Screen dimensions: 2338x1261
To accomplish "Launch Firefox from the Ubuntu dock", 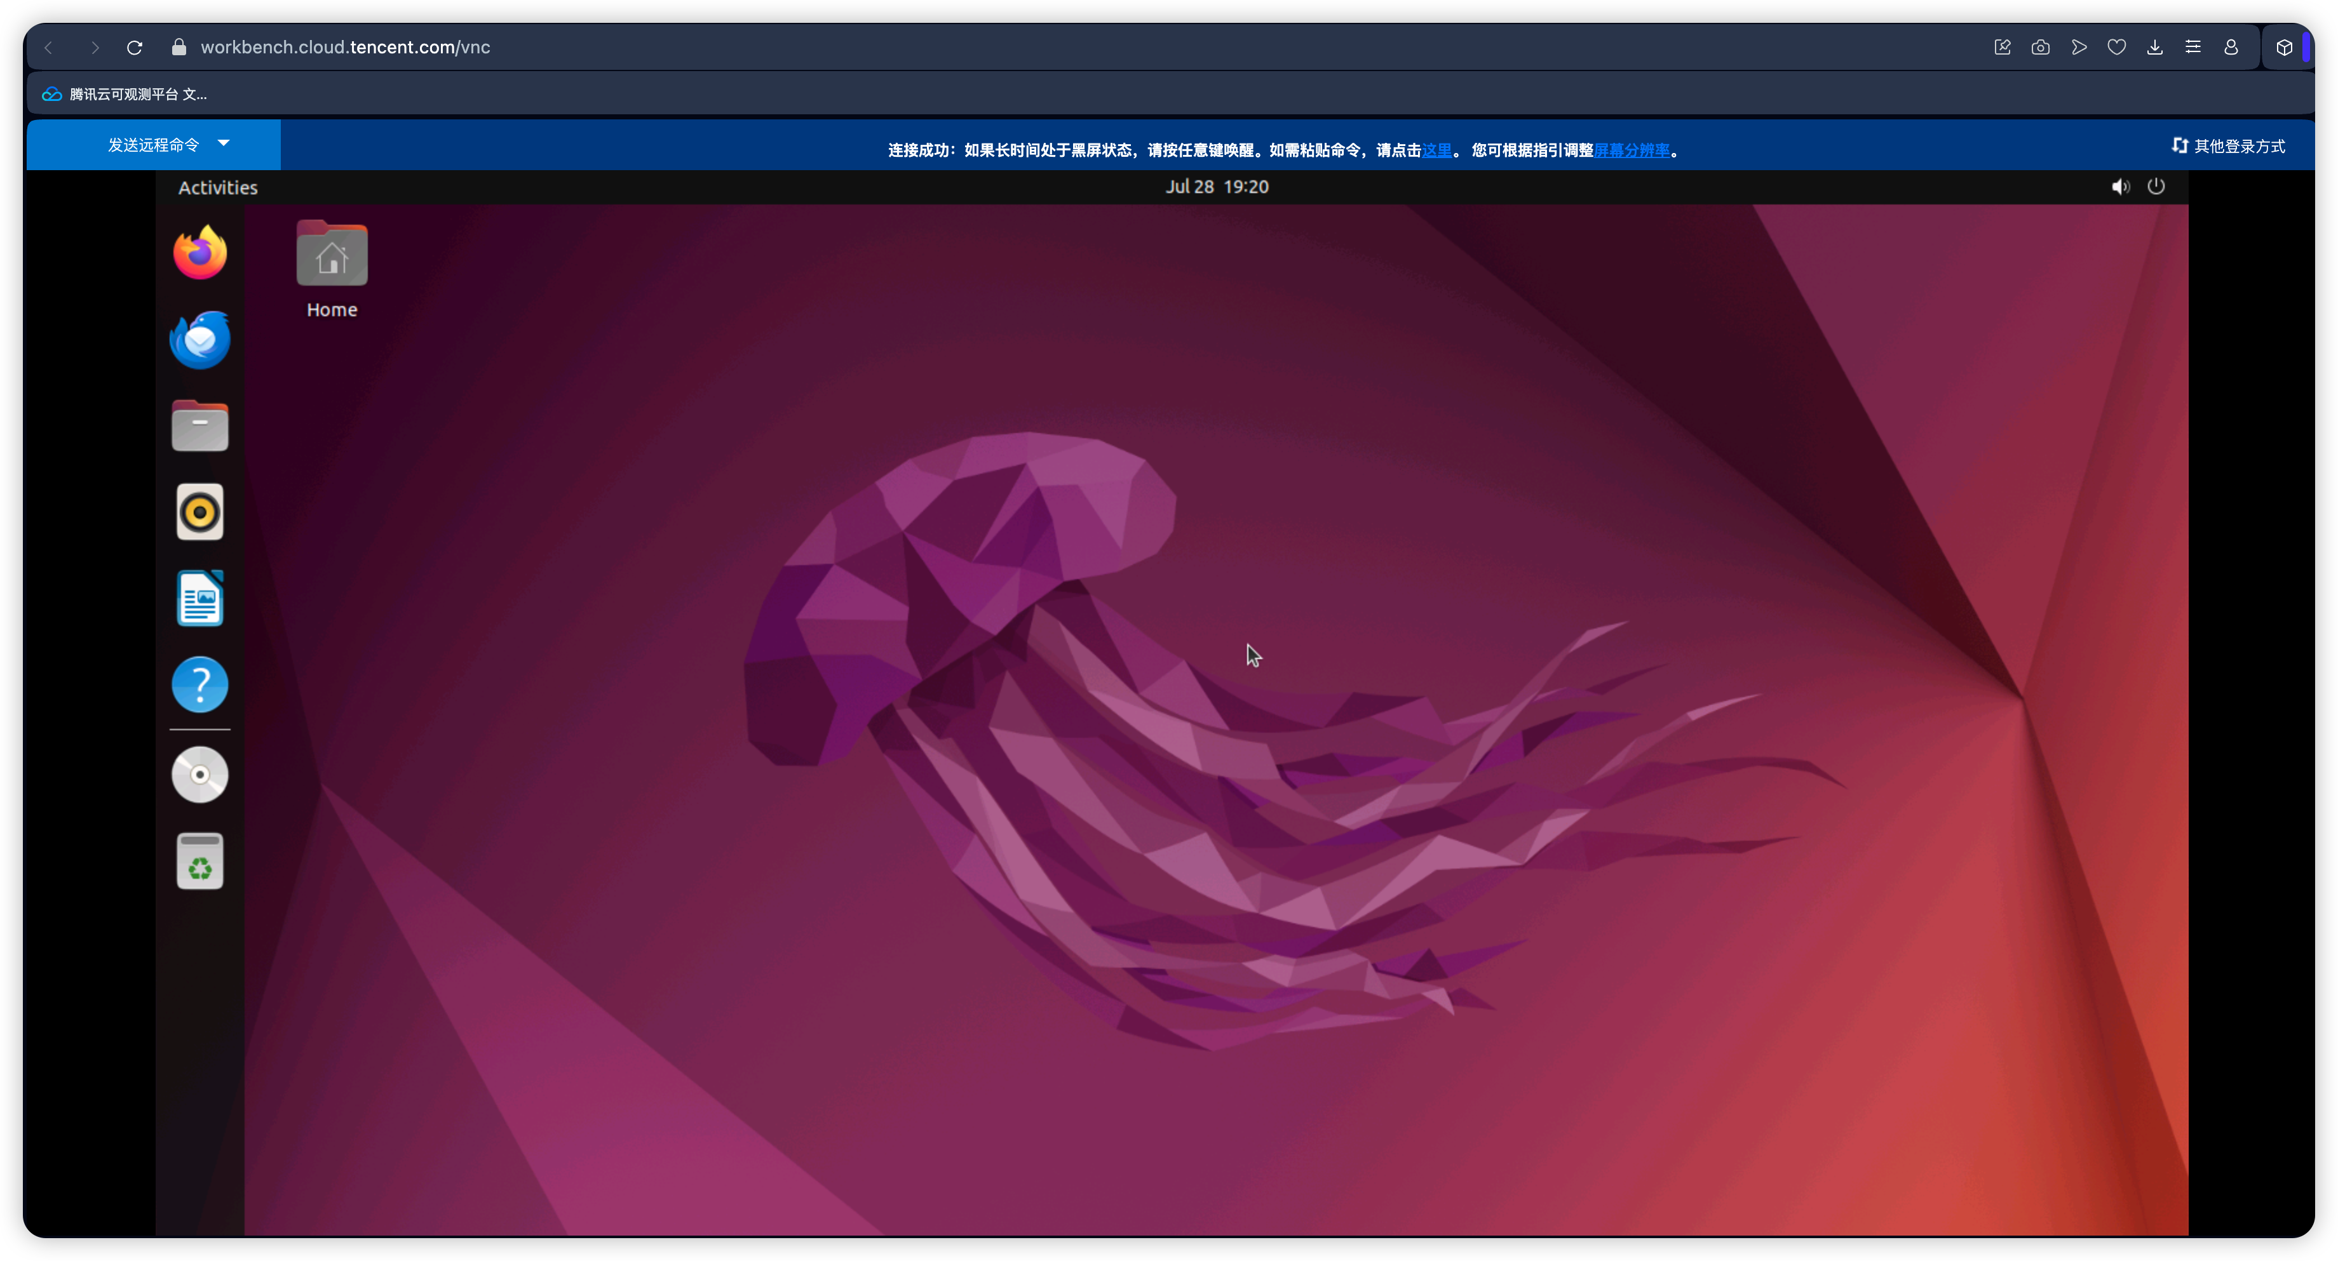I will [199, 252].
